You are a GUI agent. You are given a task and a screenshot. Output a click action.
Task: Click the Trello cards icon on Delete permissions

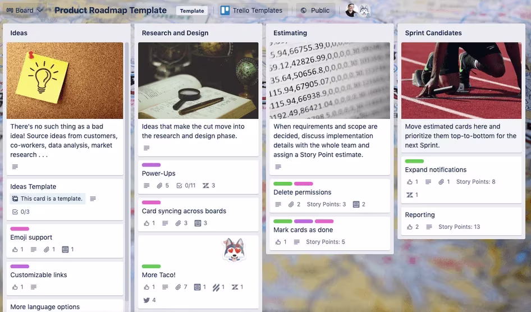pyautogui.click(x=356, y=204)
